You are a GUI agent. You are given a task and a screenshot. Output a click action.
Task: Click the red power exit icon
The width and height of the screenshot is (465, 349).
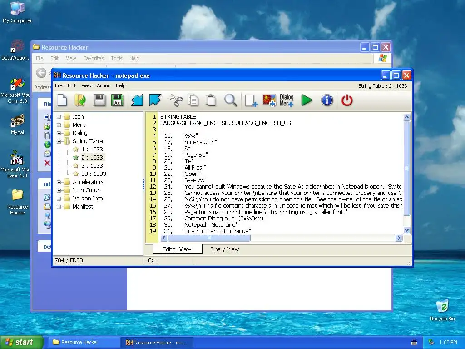point(347,100)
